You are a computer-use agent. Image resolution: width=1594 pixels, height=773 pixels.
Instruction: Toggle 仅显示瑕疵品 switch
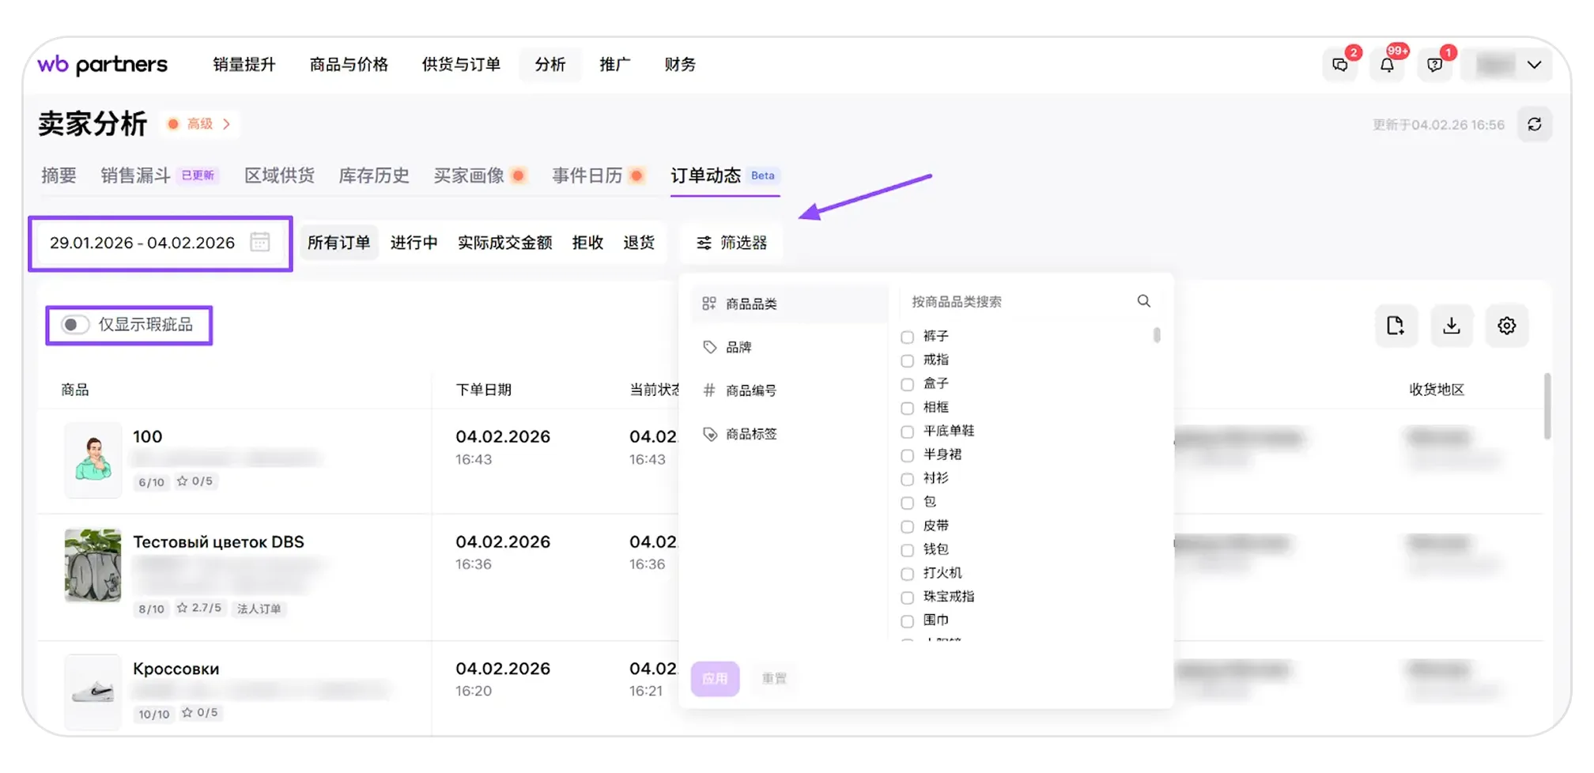tap(76, 325)
